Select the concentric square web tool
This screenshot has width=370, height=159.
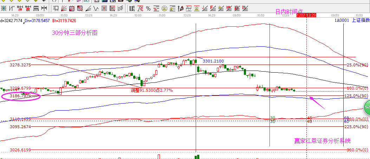tap(4, 9)
